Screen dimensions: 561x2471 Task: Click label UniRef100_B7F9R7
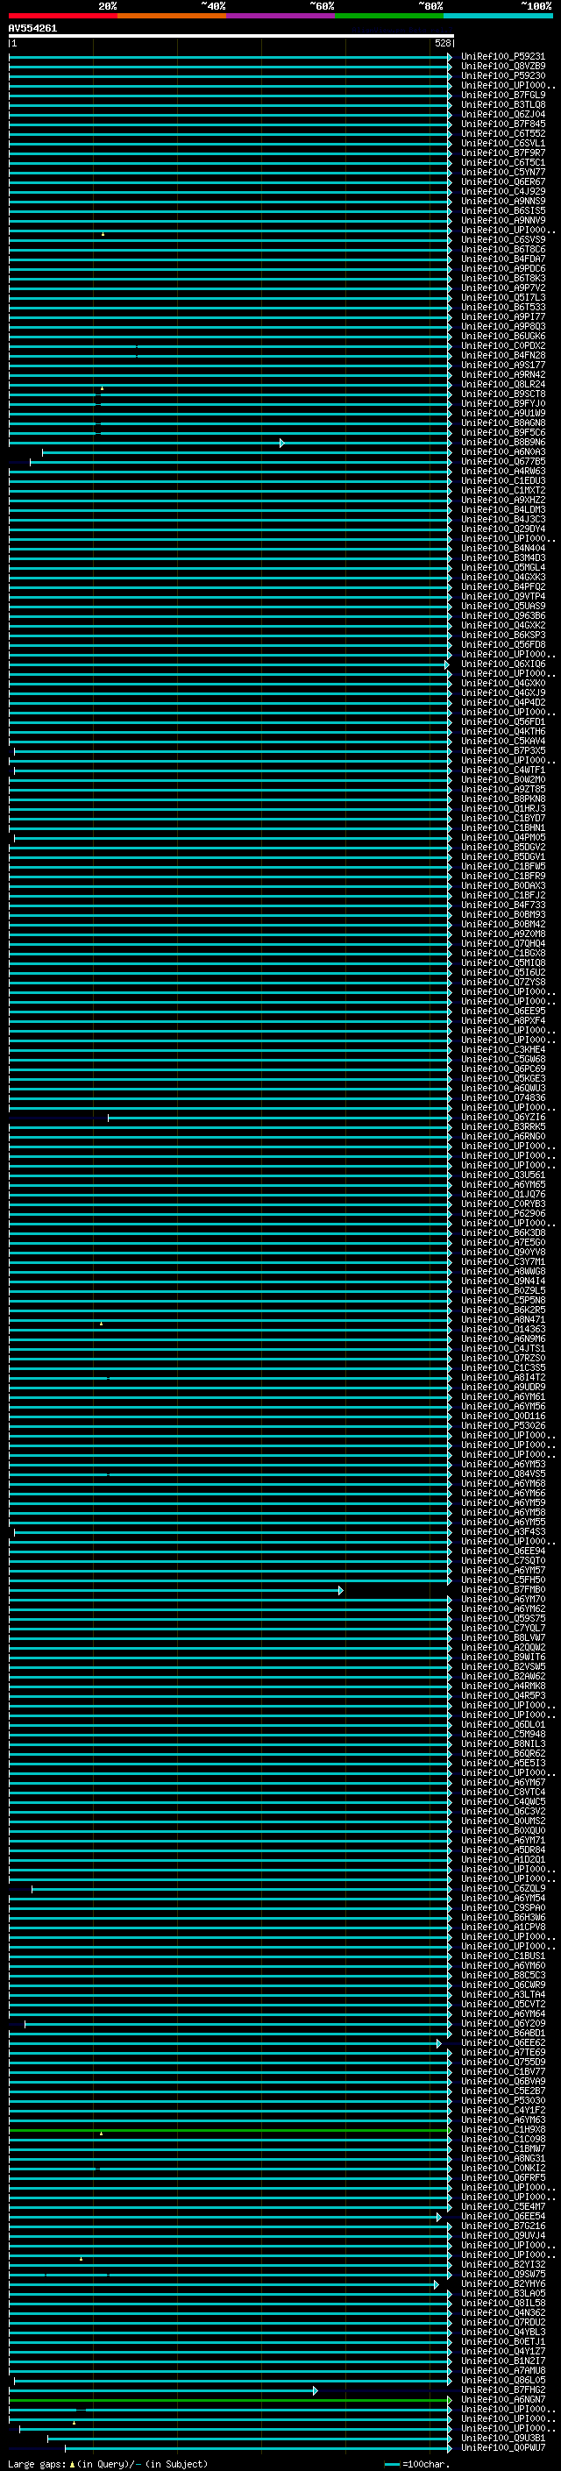(x=502, y=153)
